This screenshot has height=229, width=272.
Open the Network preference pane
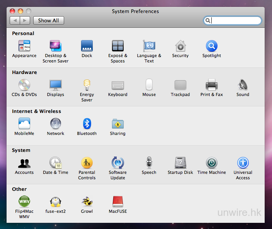pos(55,124)
